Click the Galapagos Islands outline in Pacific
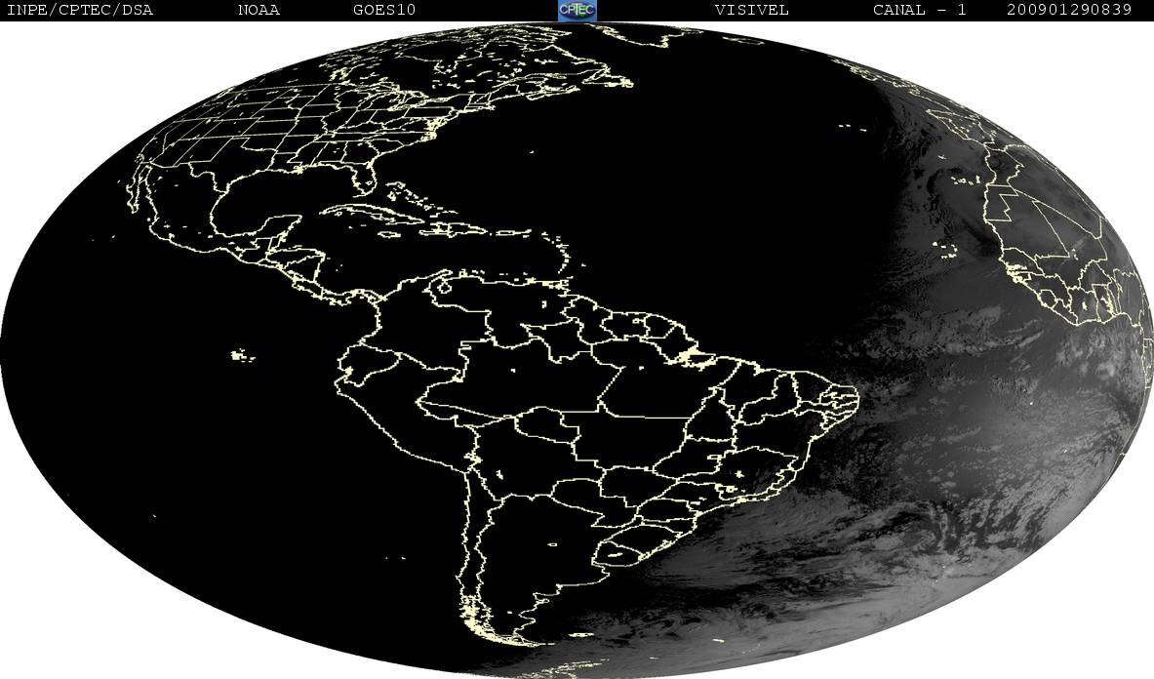Image resolution: width=1154 pixels, height=679 pixels. click(242, 356)
